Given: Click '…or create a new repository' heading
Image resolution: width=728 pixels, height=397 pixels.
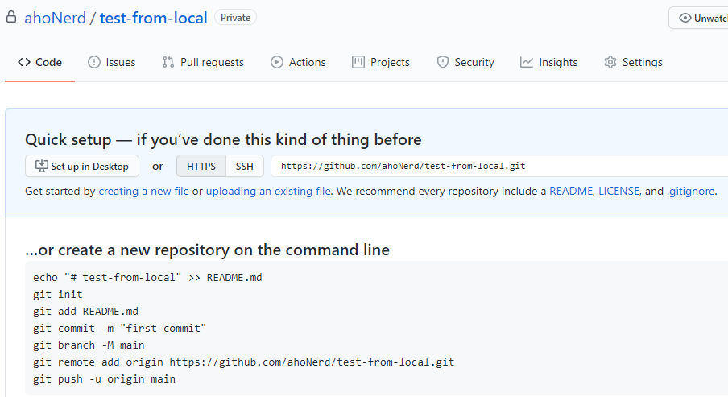Looking at the screenshot, I should (207, 250).
